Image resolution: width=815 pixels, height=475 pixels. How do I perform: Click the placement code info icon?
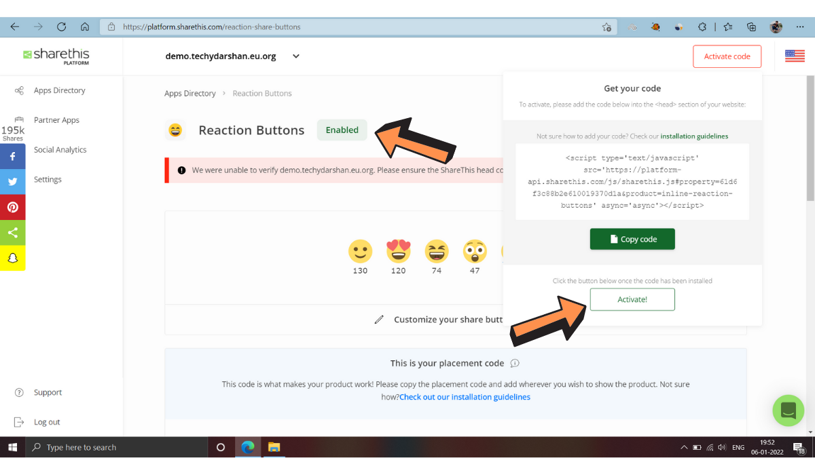point(515,363)
